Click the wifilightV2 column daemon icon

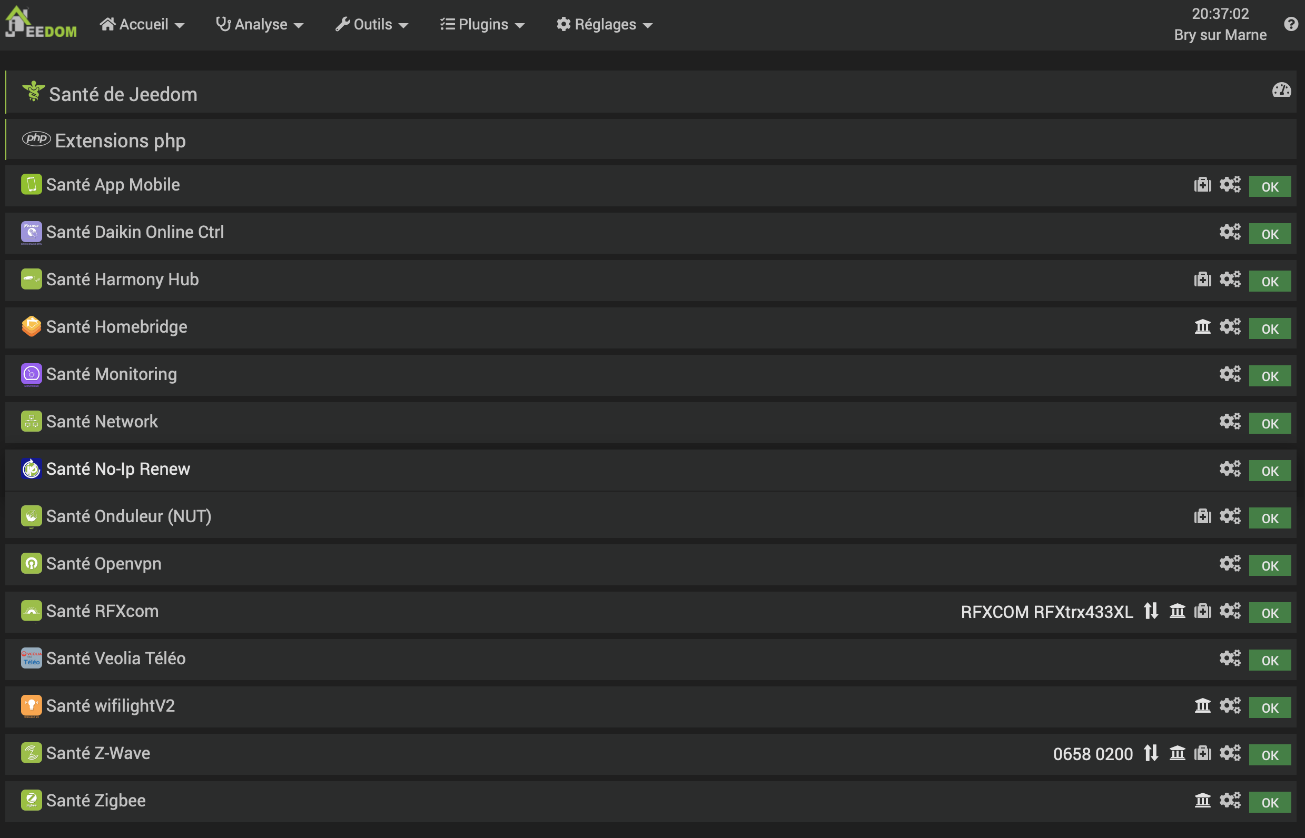1202,706
